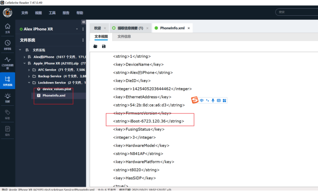Click the Cellebrite Reader logo icon

coord(7,12)
